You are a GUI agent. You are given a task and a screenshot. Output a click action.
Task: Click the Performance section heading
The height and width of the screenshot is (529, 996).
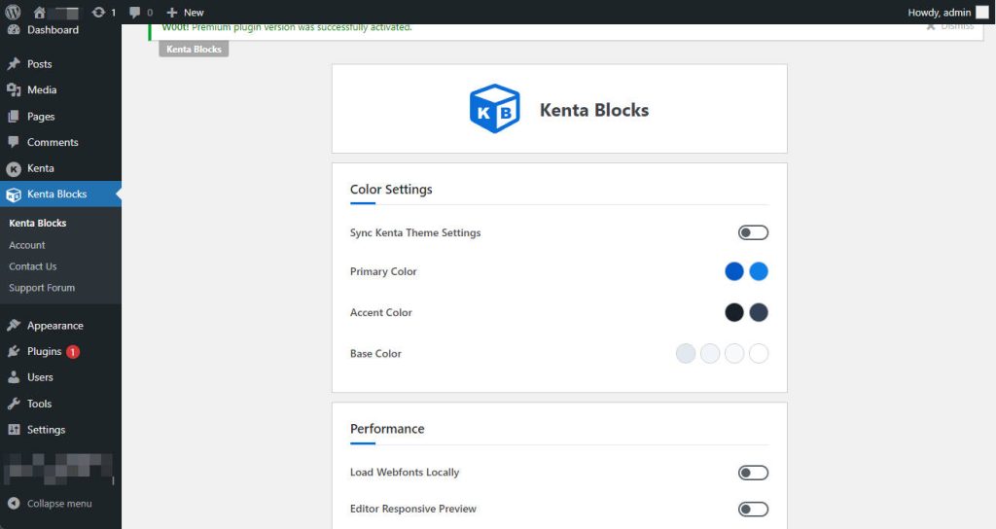tap(387, 429)
